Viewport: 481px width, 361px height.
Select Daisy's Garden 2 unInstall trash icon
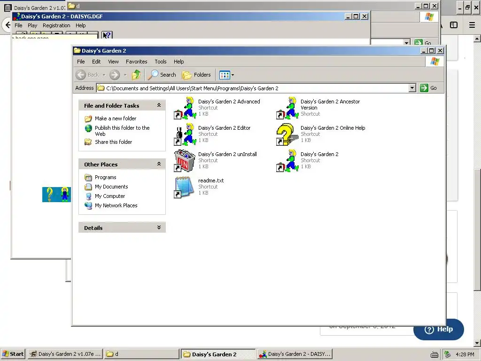(x=185, y=161)
